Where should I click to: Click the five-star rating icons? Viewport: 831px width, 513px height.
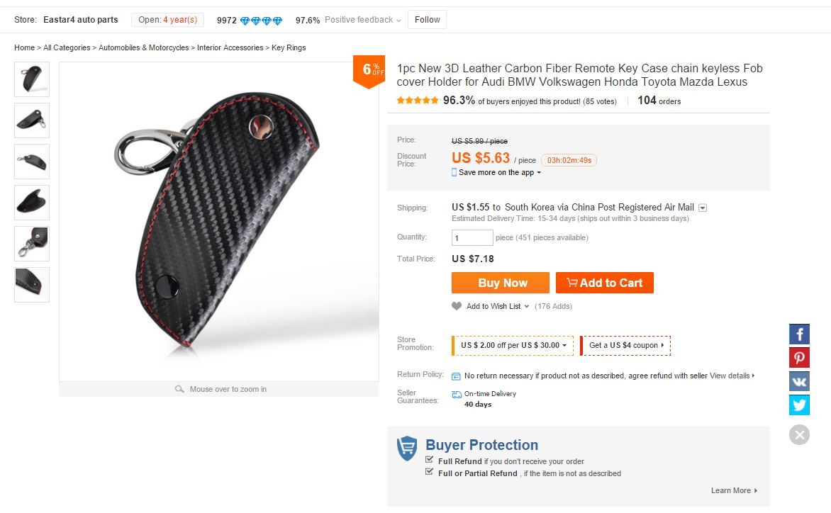coord(418,101)
